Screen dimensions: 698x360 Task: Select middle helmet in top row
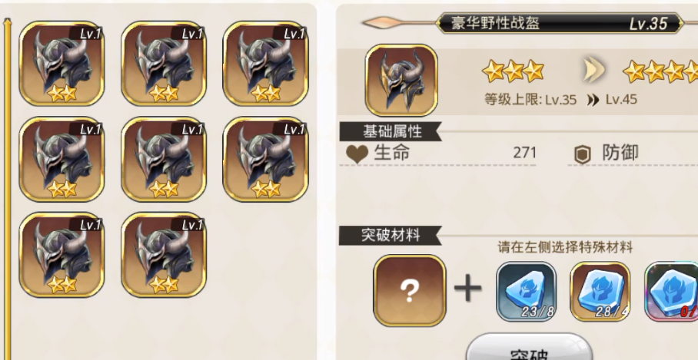tap(164, 64)
